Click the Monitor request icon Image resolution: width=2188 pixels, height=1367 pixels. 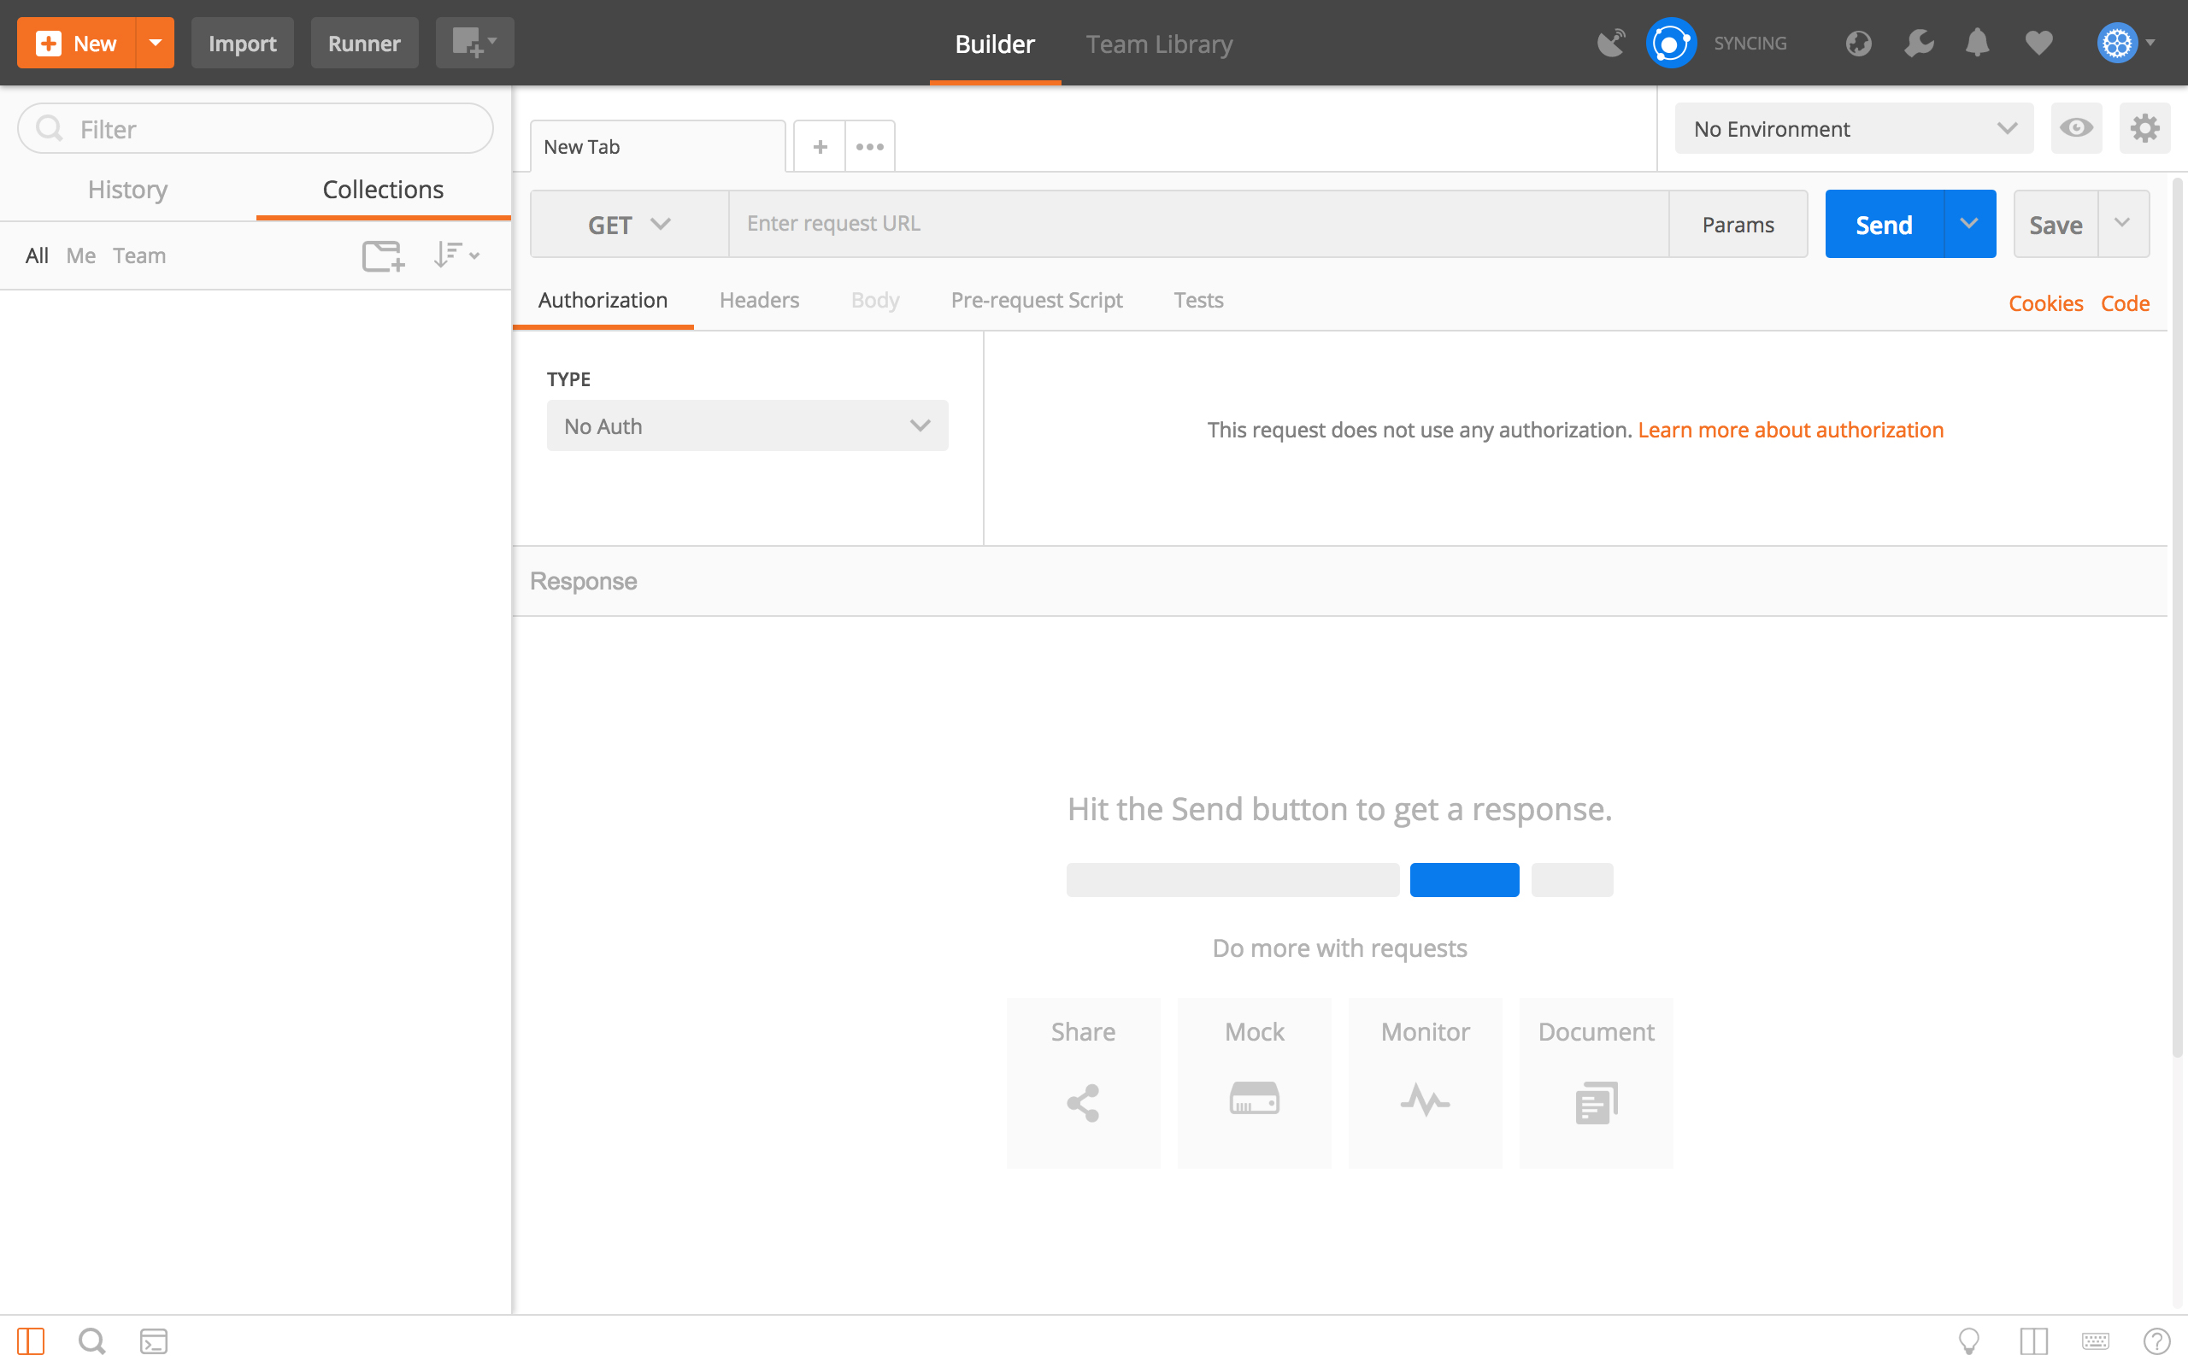(x=1426, y=1100)
